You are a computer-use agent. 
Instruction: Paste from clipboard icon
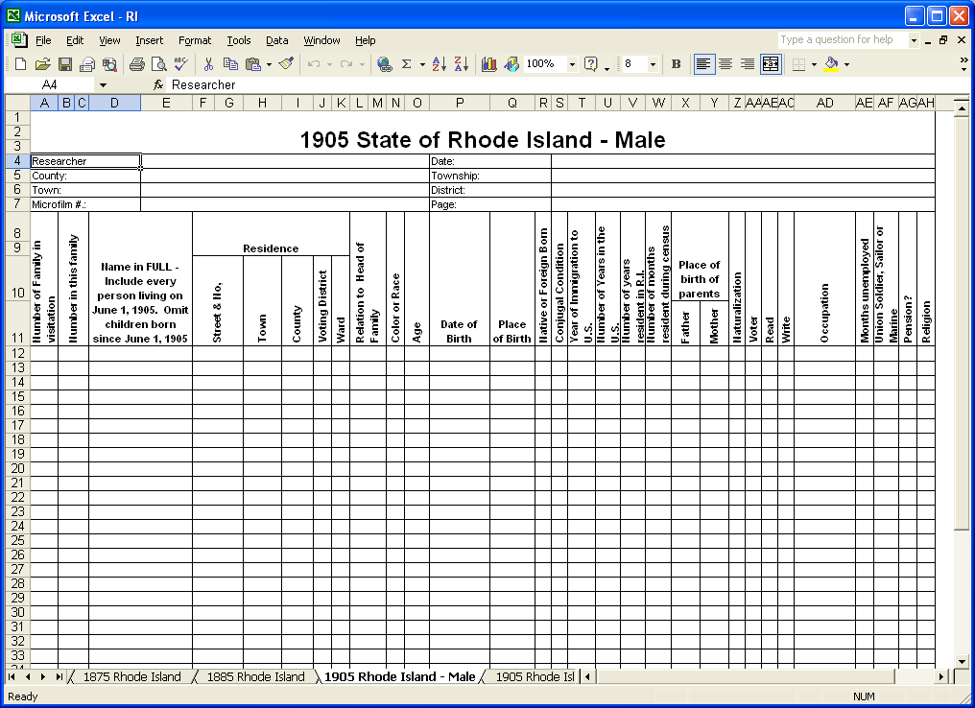252,64
